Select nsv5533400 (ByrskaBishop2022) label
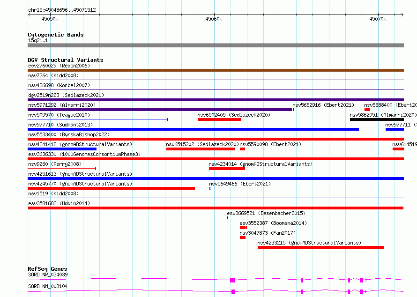Screen dimensions: 417x297 click(x=69, y=134)
